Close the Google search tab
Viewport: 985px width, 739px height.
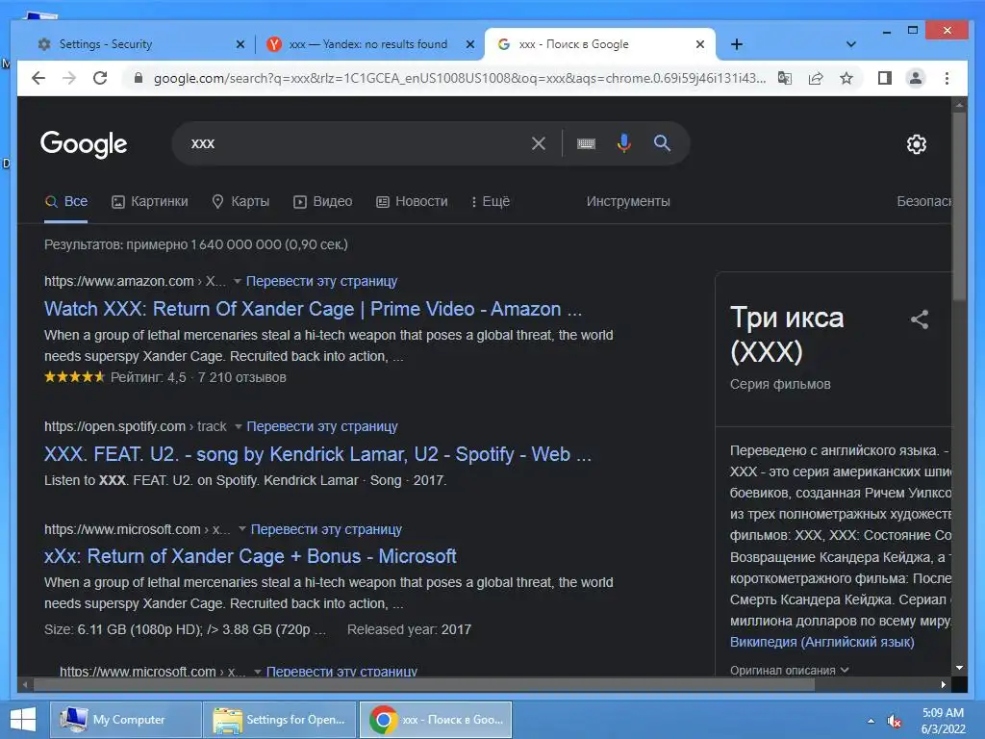(x=700, y=44)
